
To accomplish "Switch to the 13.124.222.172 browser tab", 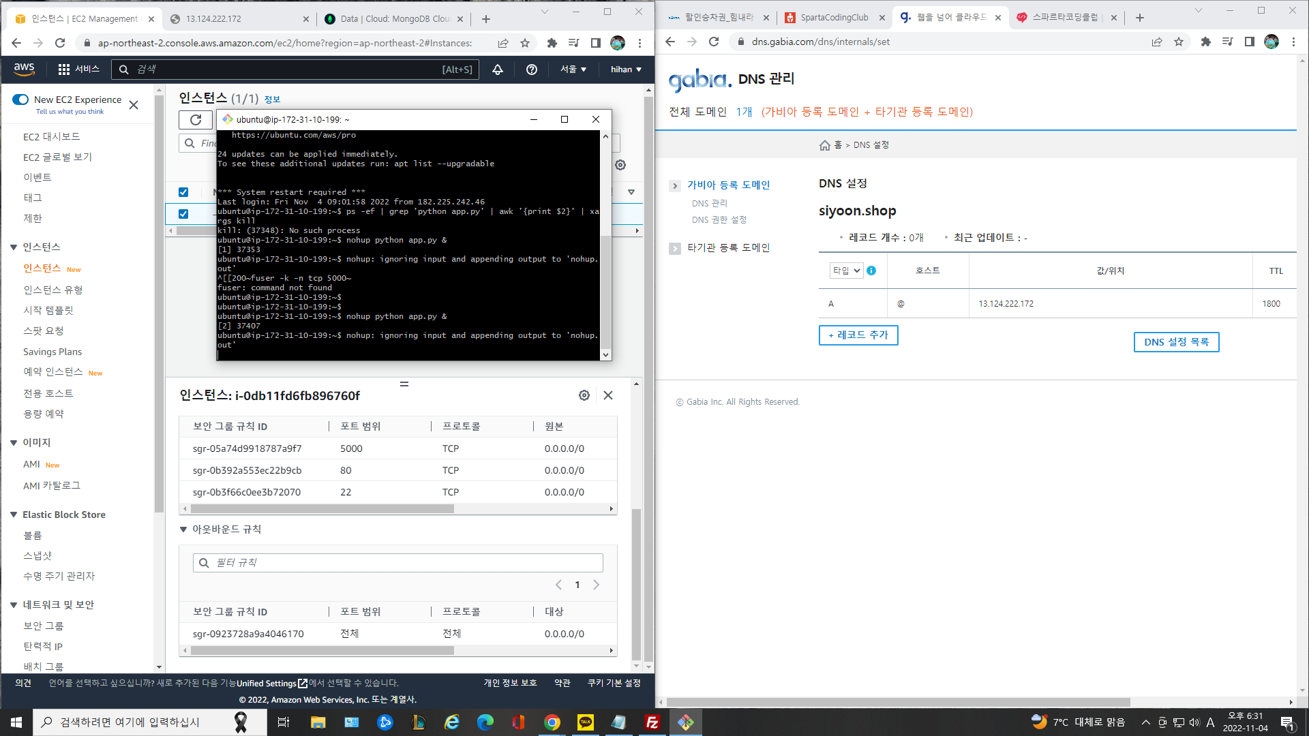I will pyautogui.click(x=239, y=19).
